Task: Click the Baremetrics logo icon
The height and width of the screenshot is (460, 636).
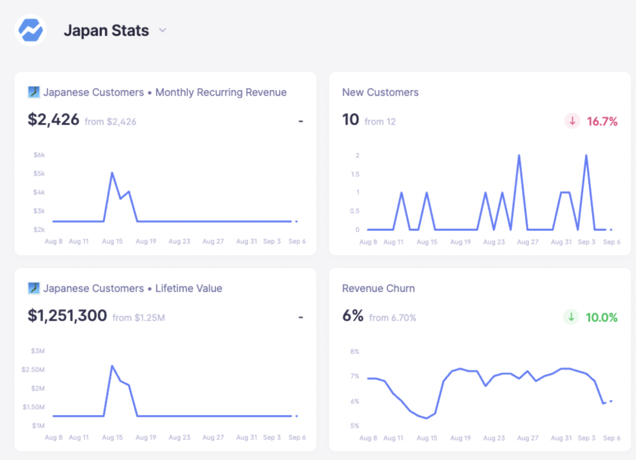Action: (31, 30)
